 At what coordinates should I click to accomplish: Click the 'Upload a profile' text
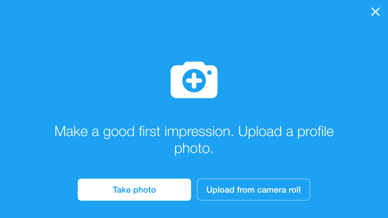pyautogui.click(x=286, y=131)
